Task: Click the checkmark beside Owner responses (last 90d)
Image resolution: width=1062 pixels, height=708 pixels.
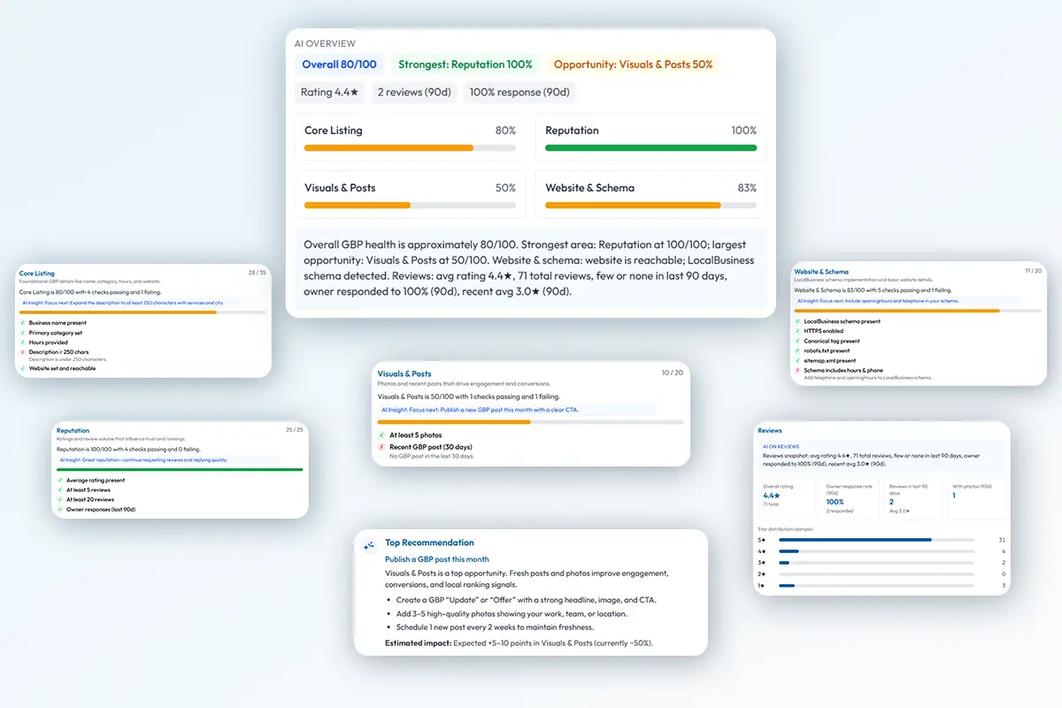Action: 60,508
